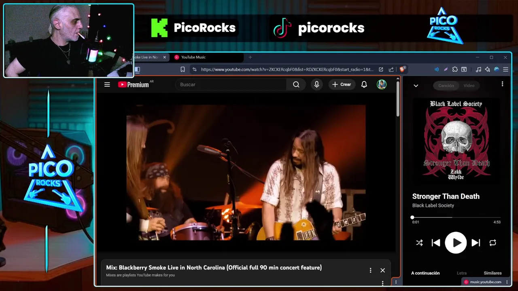The image size is (518, 291).
Task: Play Stronger Than Death
Action: tap(456, 243)
